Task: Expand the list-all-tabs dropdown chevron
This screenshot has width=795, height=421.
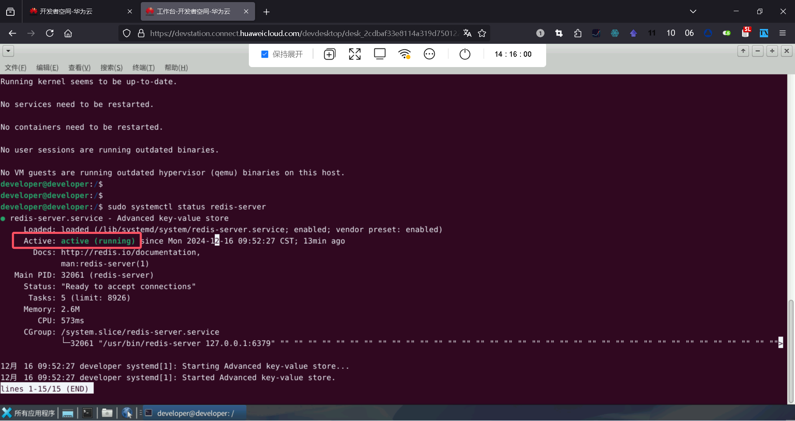Action: [x=693, y=12]
